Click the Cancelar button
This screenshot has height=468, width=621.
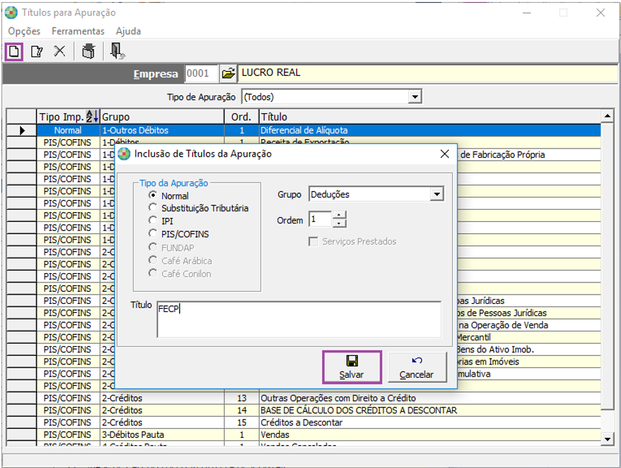click(416, 367)
